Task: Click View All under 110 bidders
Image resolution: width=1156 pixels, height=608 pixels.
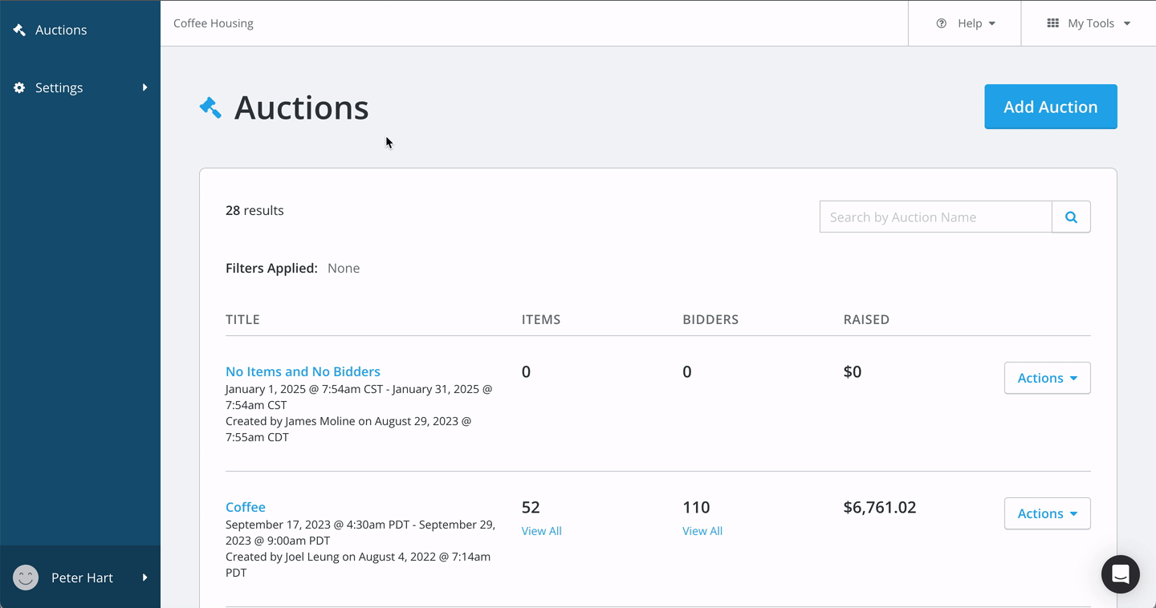Action: pyautogui.click(x=702, y=531)
